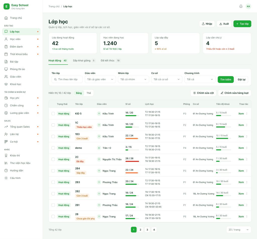Click the Học phí wallet icon

[x=6, y=98]
